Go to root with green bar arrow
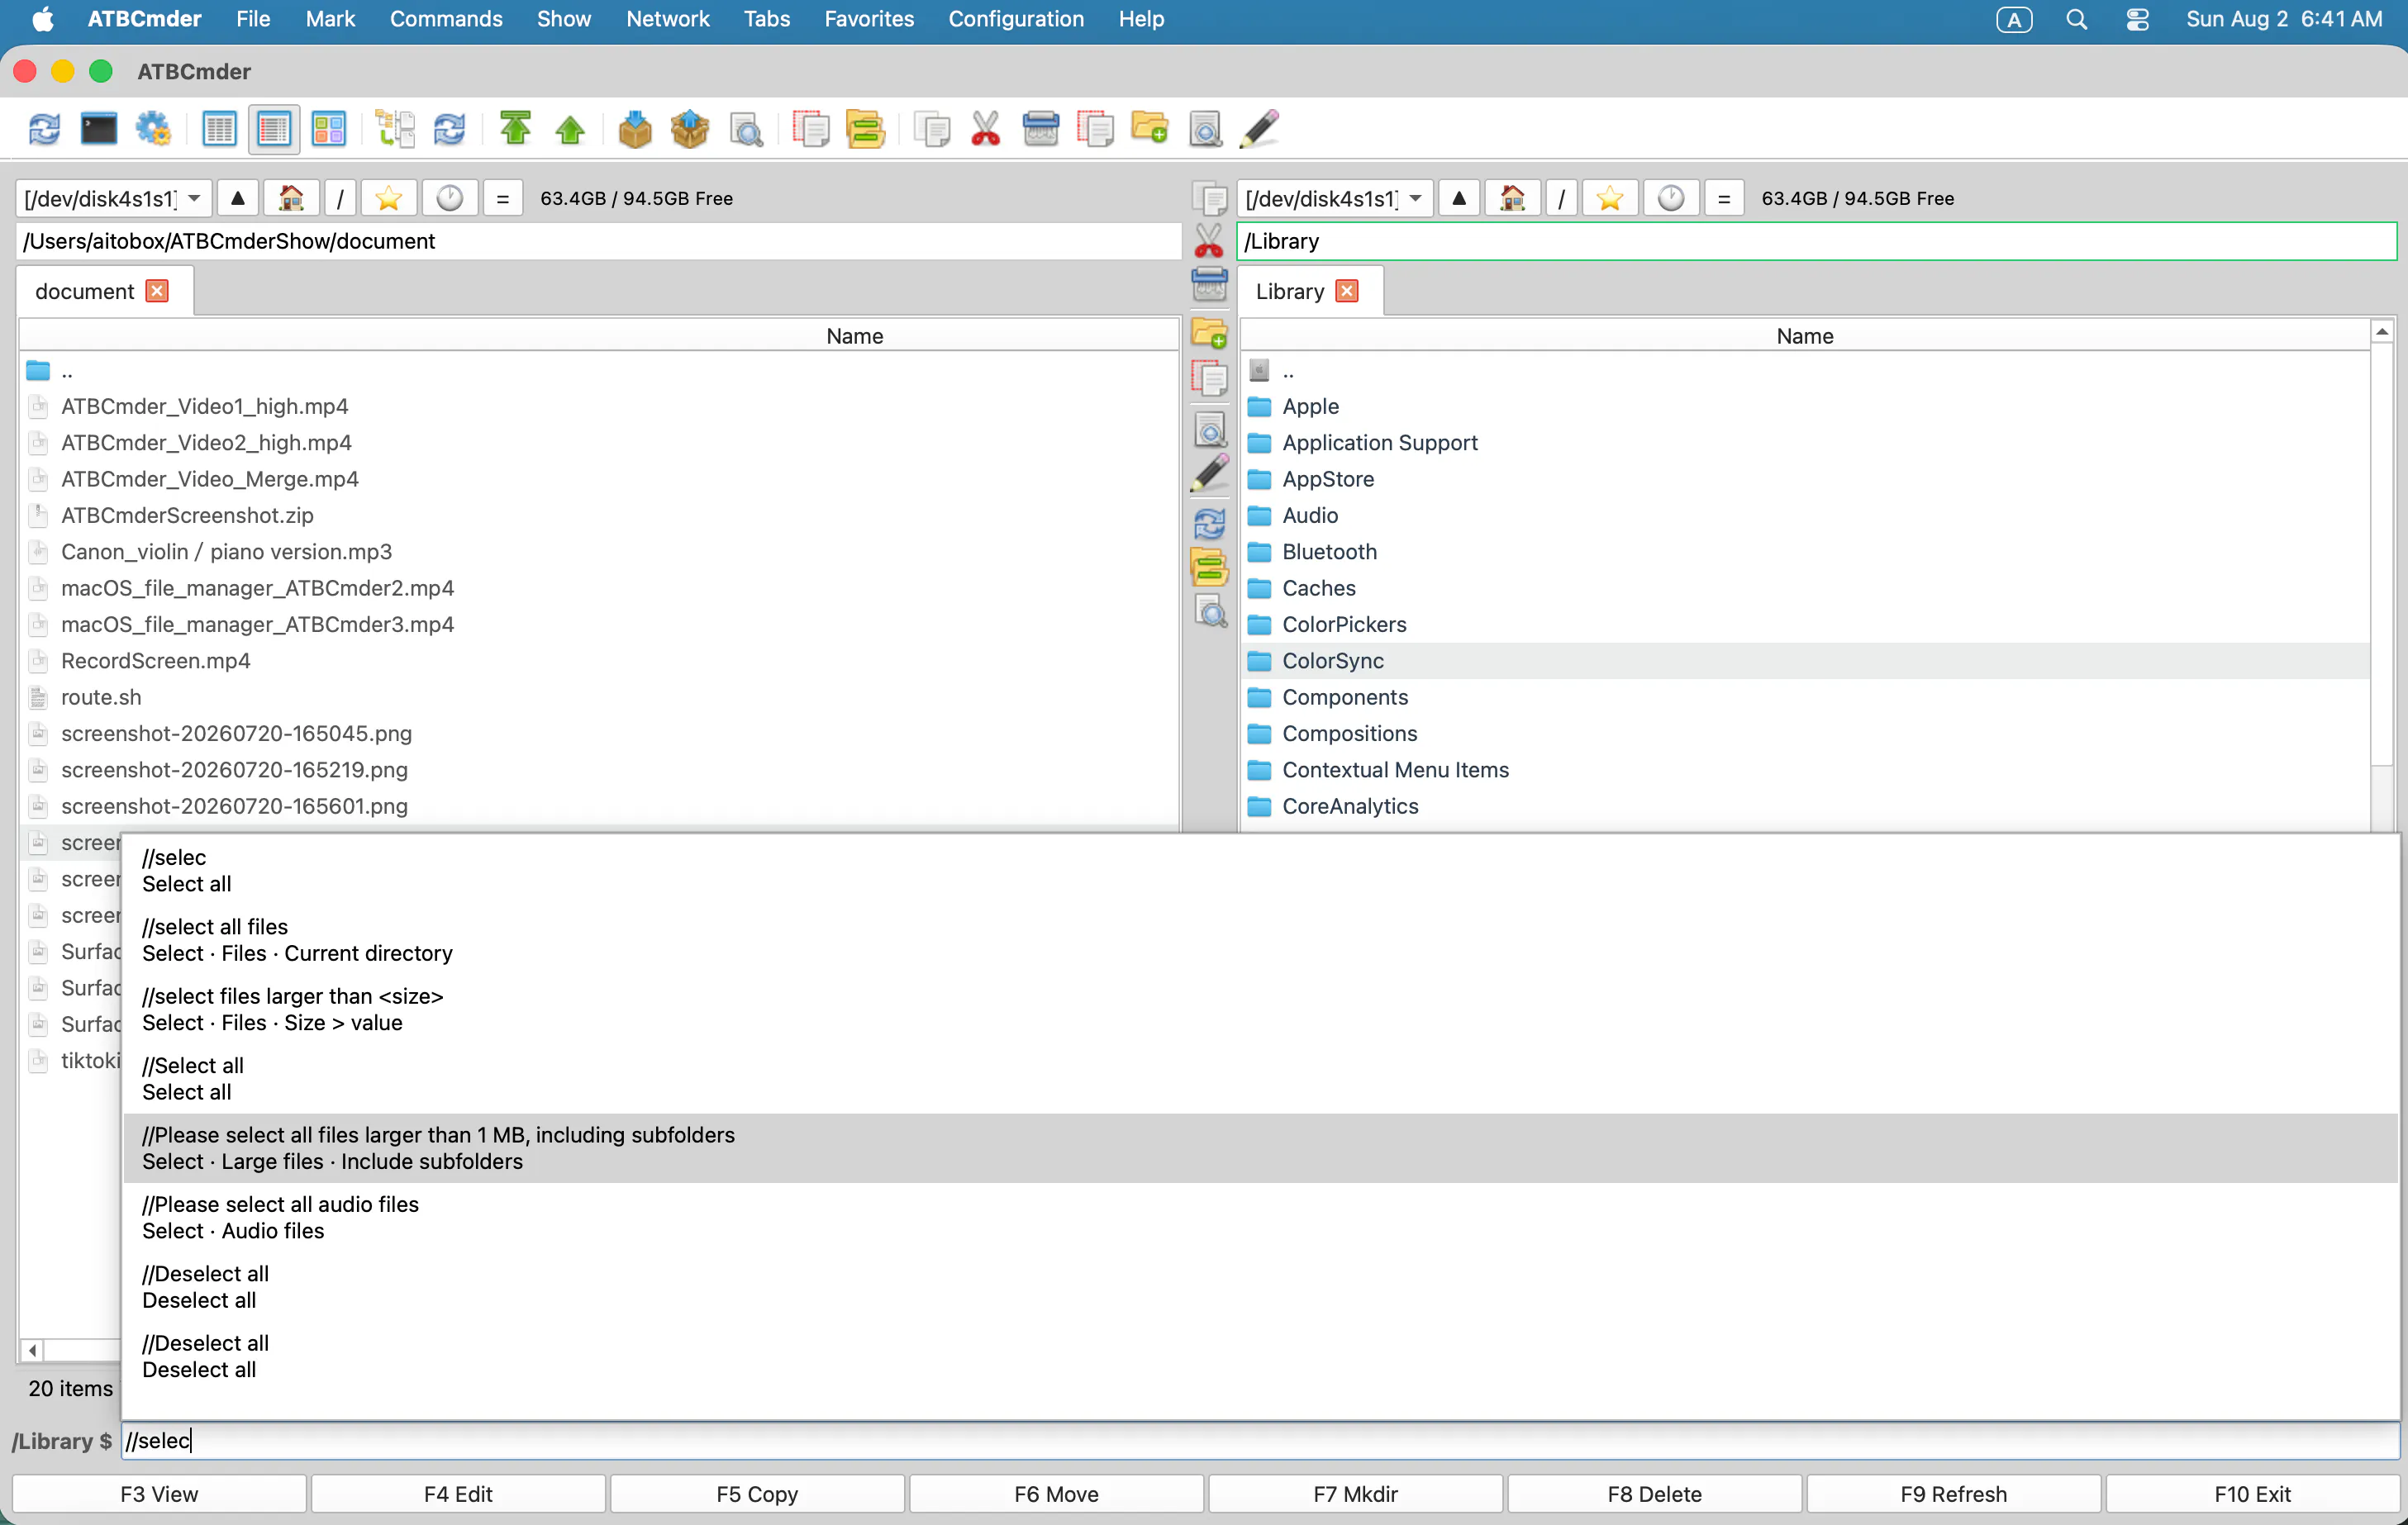The height and width of the screenshot is (1525, 2408). click(516, 128)
